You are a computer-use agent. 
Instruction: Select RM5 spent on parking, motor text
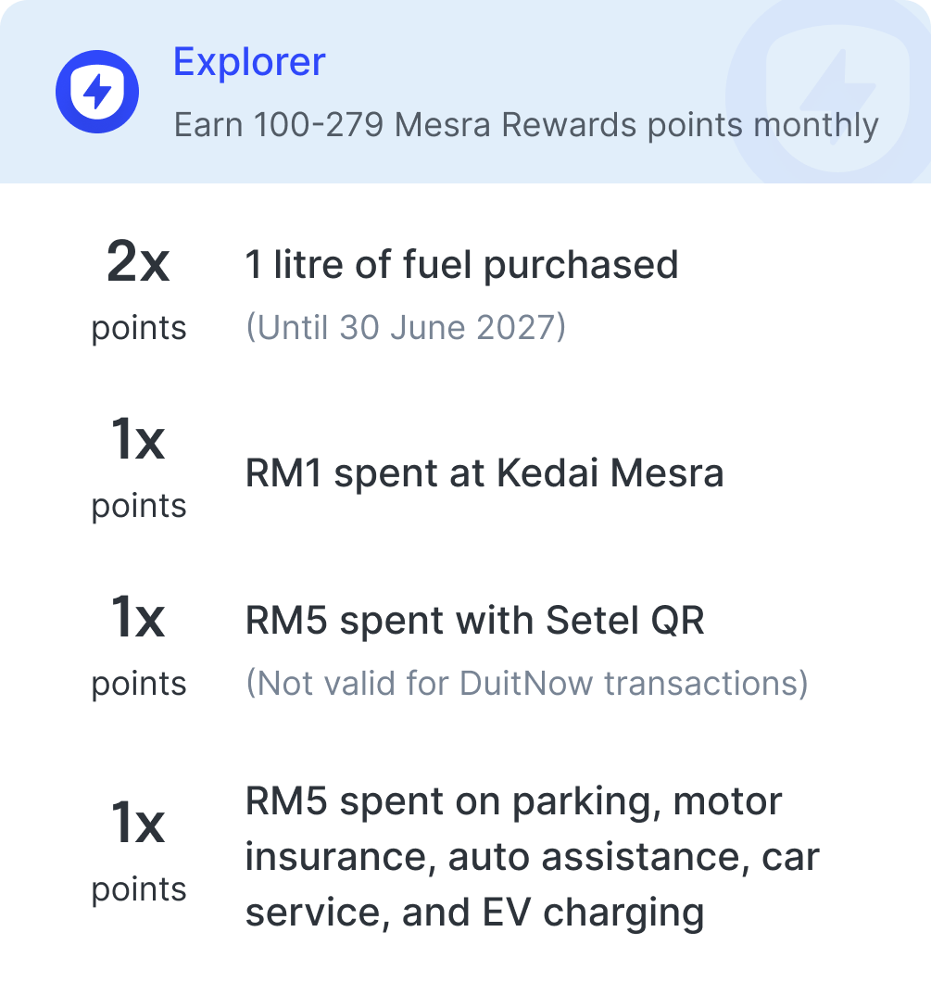513,801
